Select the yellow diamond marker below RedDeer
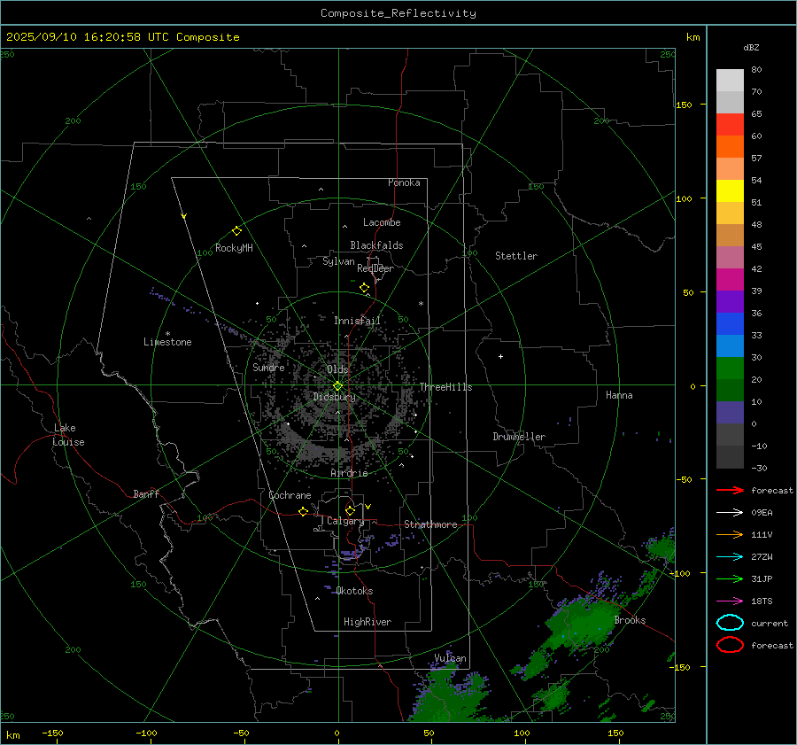 [365, 288]
